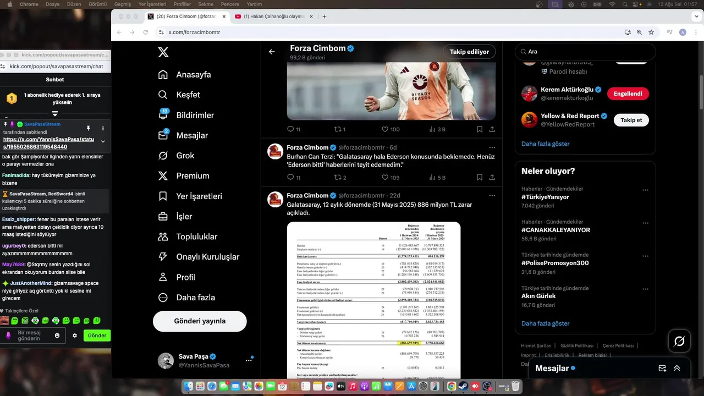Switch to Hakan Çalhanoğlu YouTube tab
Image resolution: width=704 pixels, height=396 pixels.
273,16
